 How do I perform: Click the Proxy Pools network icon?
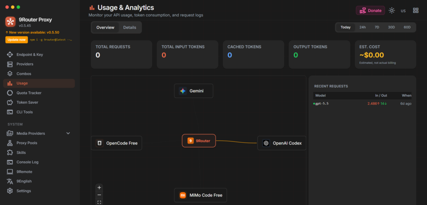tap(10, 143)
